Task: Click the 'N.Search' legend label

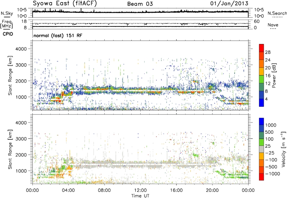Action: (x=277, y=13)
